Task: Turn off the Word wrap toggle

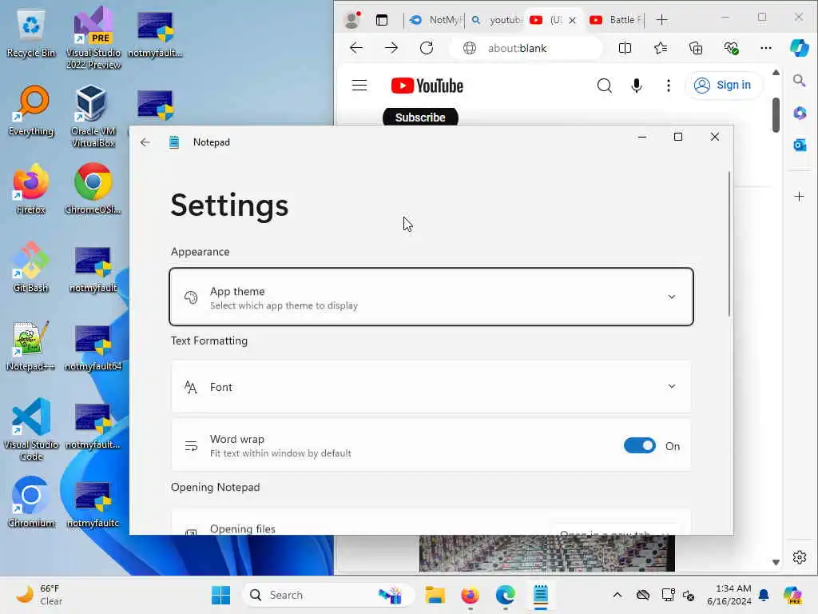Action: 640,446
